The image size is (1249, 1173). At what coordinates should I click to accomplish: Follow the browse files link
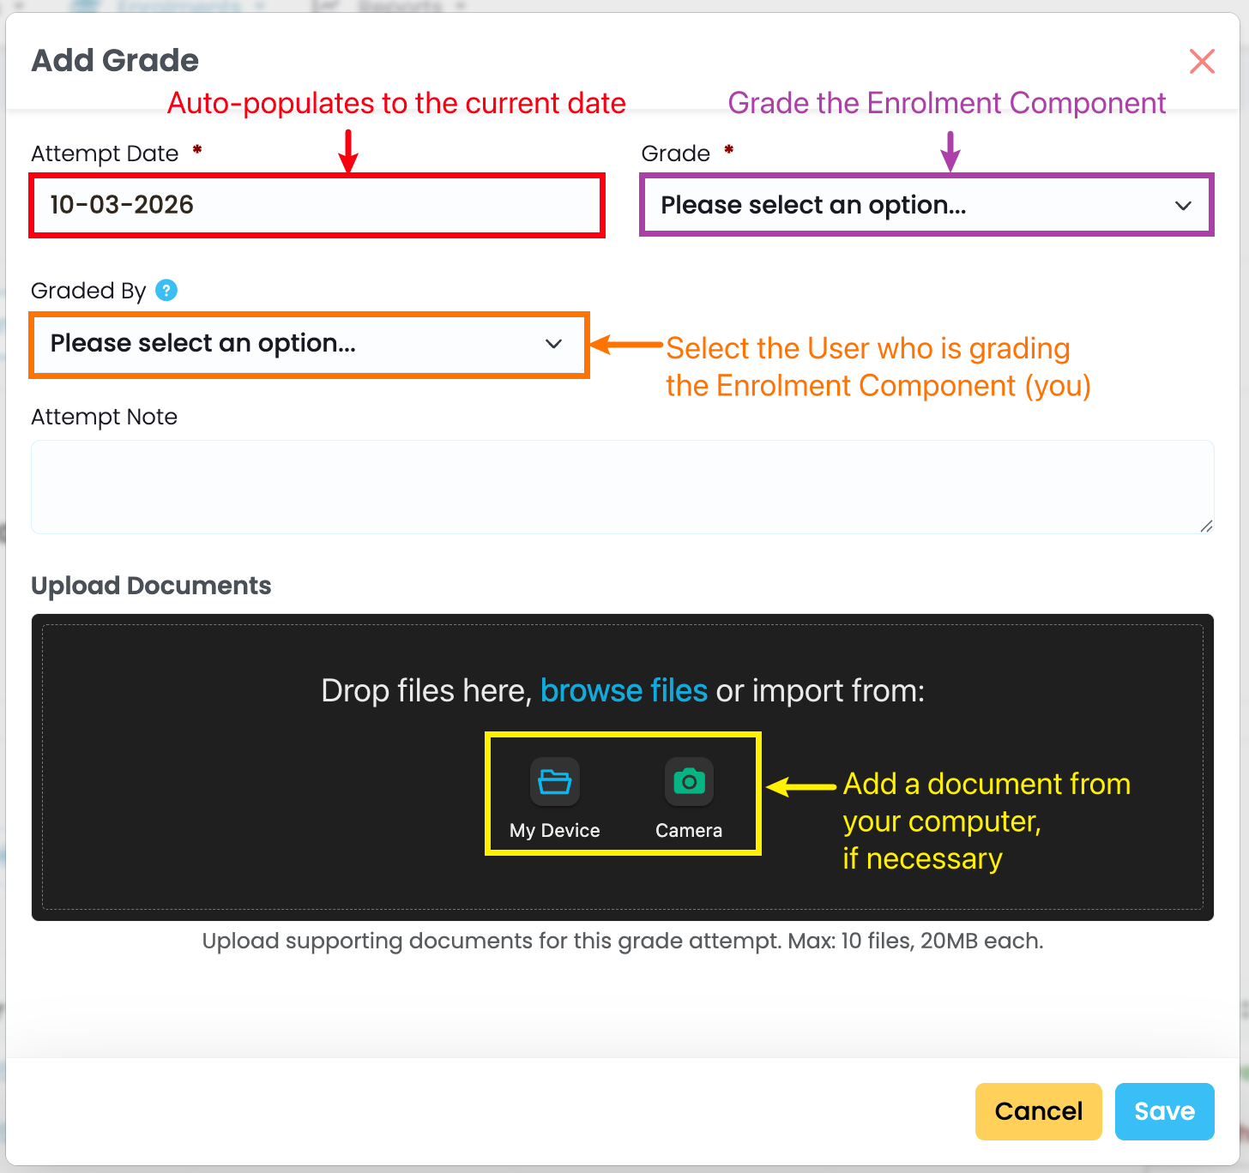tap(624, 691)
